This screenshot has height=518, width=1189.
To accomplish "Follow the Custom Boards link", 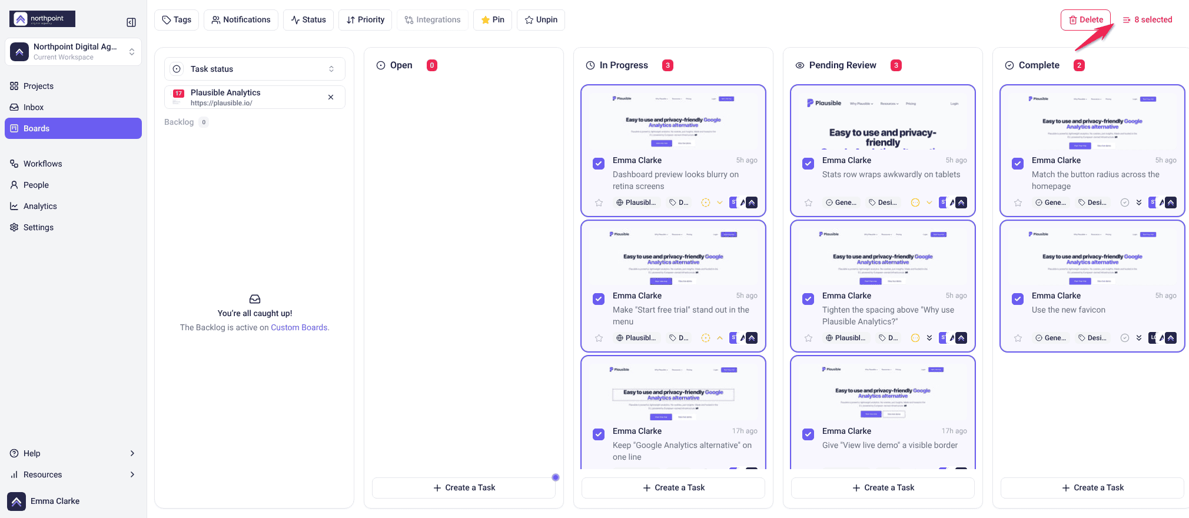I will [299, 327].
